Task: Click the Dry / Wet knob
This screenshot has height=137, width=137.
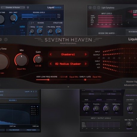Action: point(13,18)
